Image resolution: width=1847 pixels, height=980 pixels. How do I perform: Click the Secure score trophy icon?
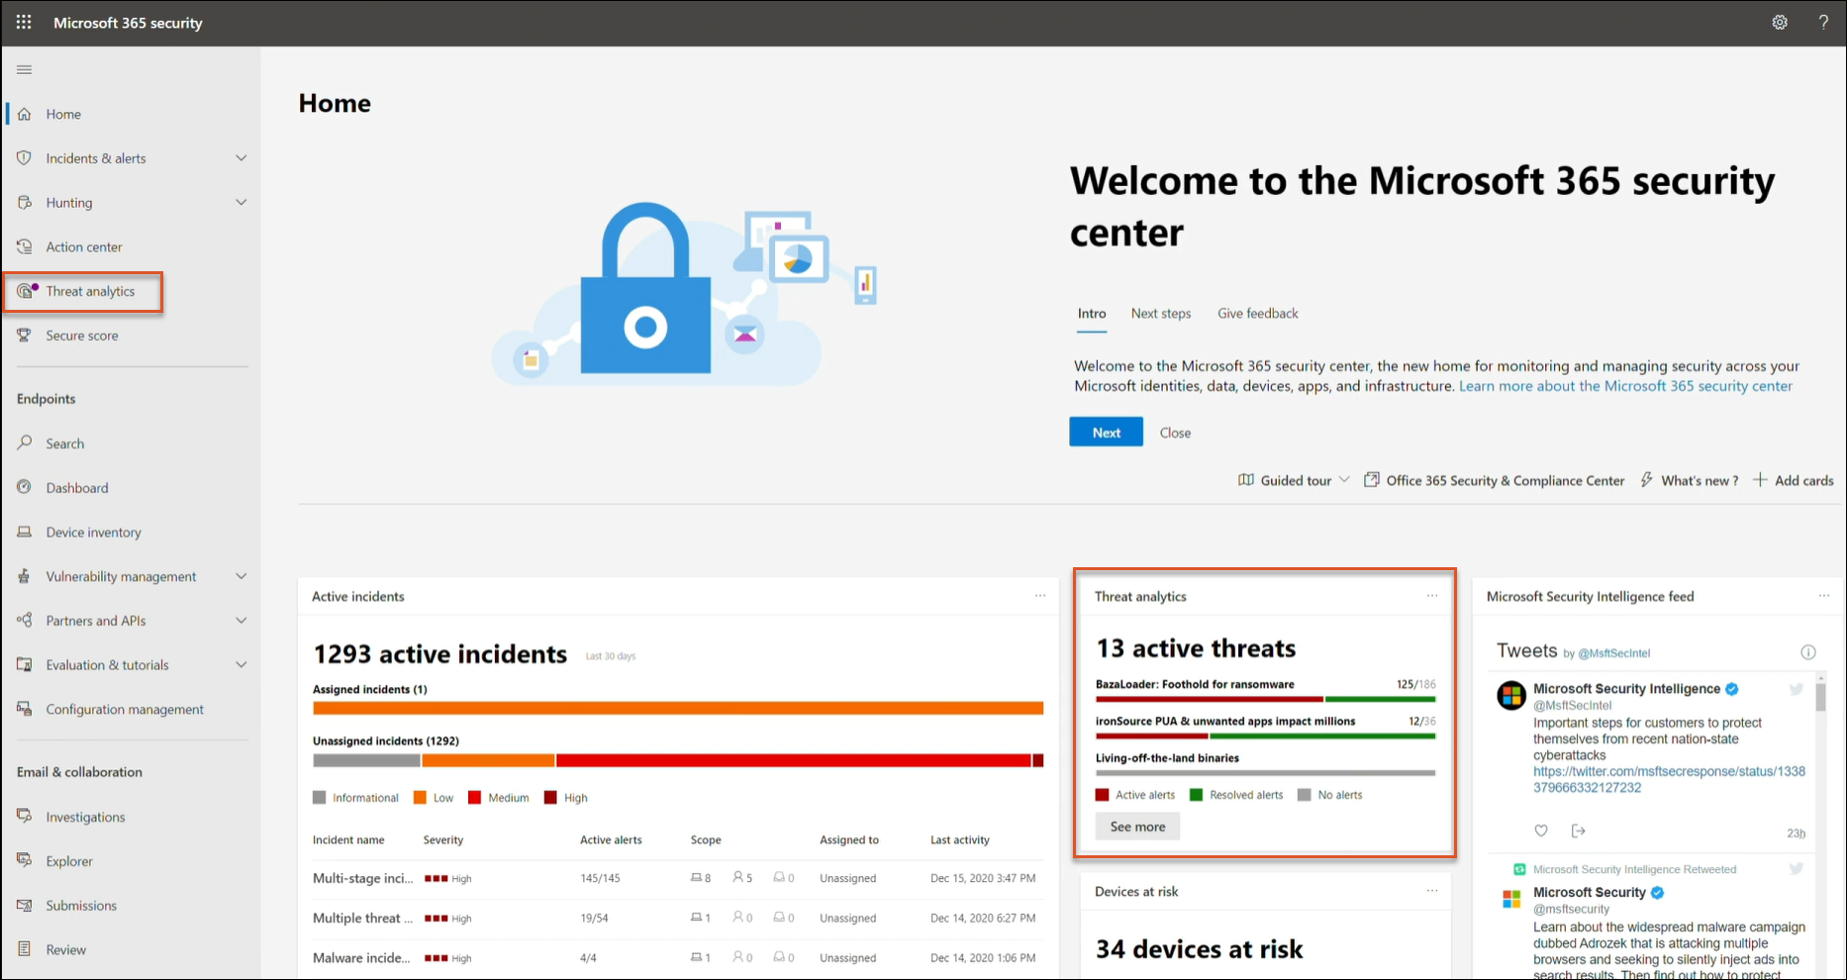(25, 336)
